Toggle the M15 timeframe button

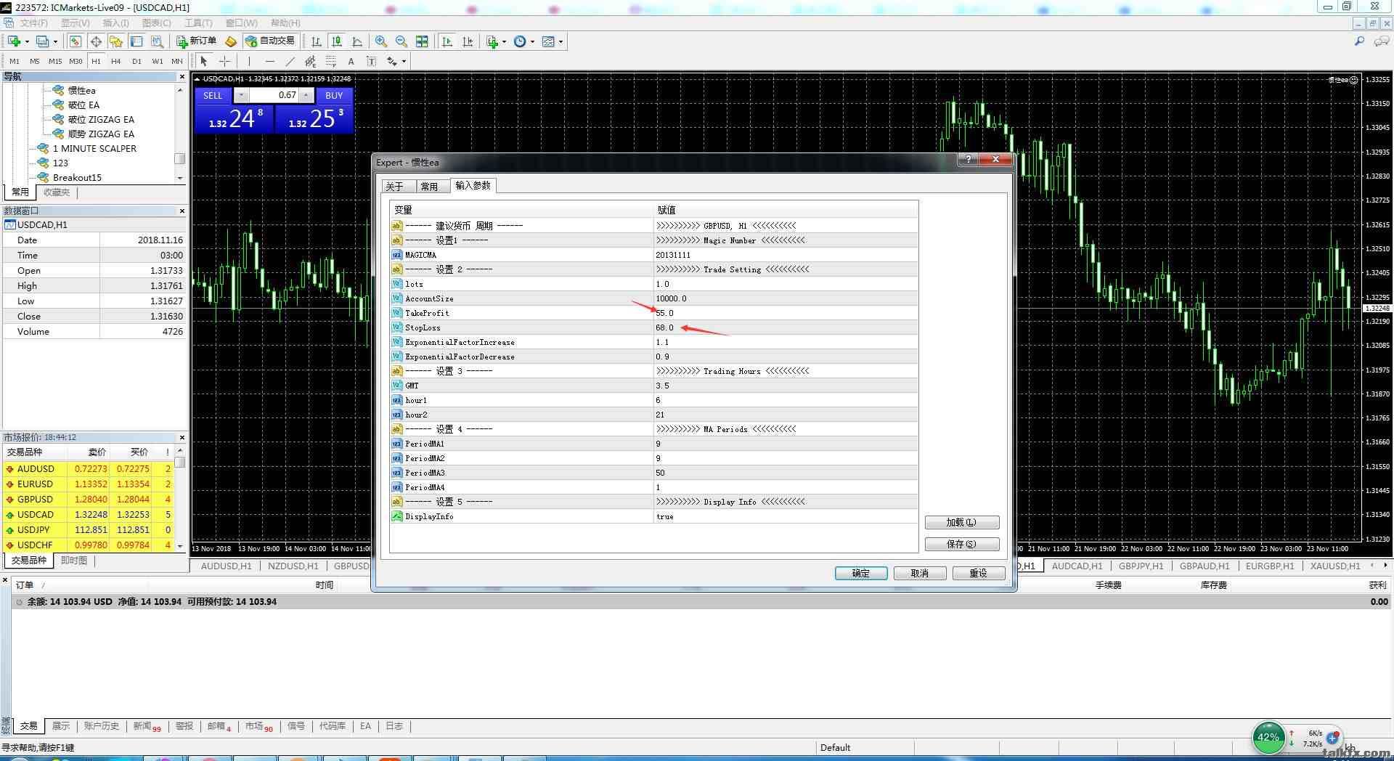point(55,61)
